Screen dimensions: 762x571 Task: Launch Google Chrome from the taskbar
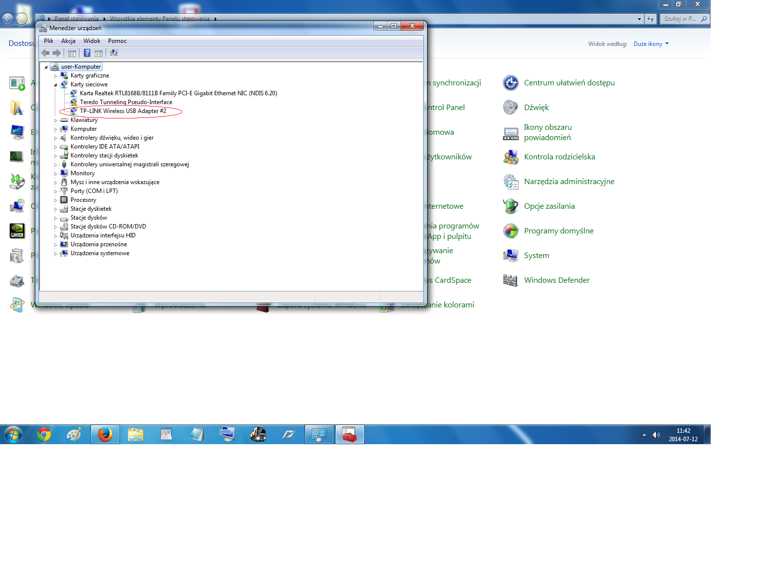44,434
